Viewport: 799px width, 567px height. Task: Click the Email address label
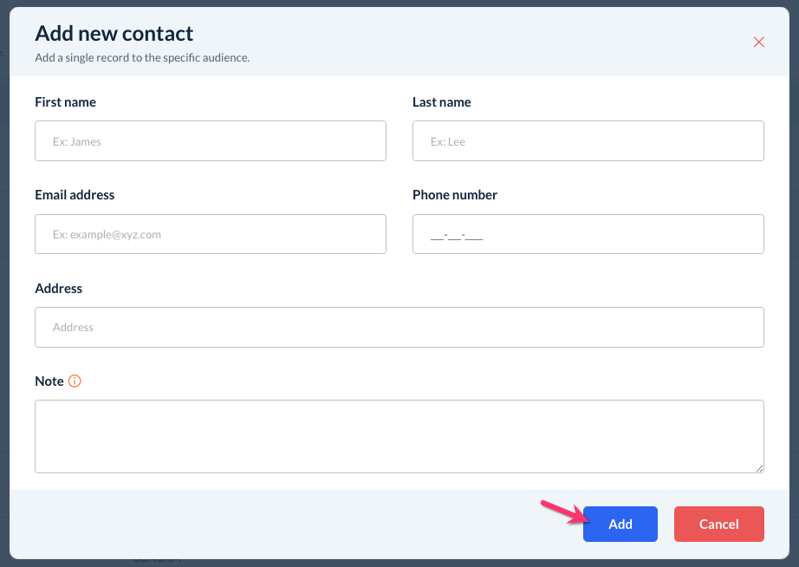click(x=75, y=195)
